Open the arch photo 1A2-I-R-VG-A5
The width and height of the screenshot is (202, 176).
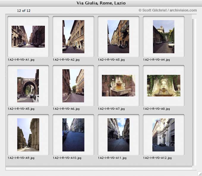(28, 86)
